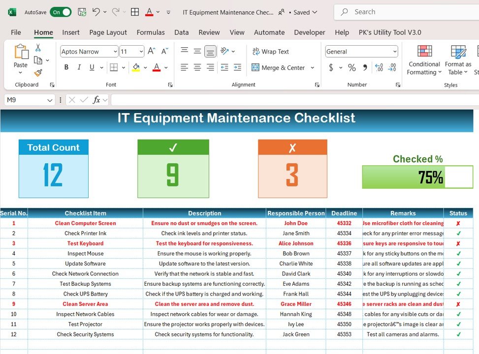This screenshot has height=354, width=479.
Task: Click the Undo arrow icon
Action: point(96,12)
